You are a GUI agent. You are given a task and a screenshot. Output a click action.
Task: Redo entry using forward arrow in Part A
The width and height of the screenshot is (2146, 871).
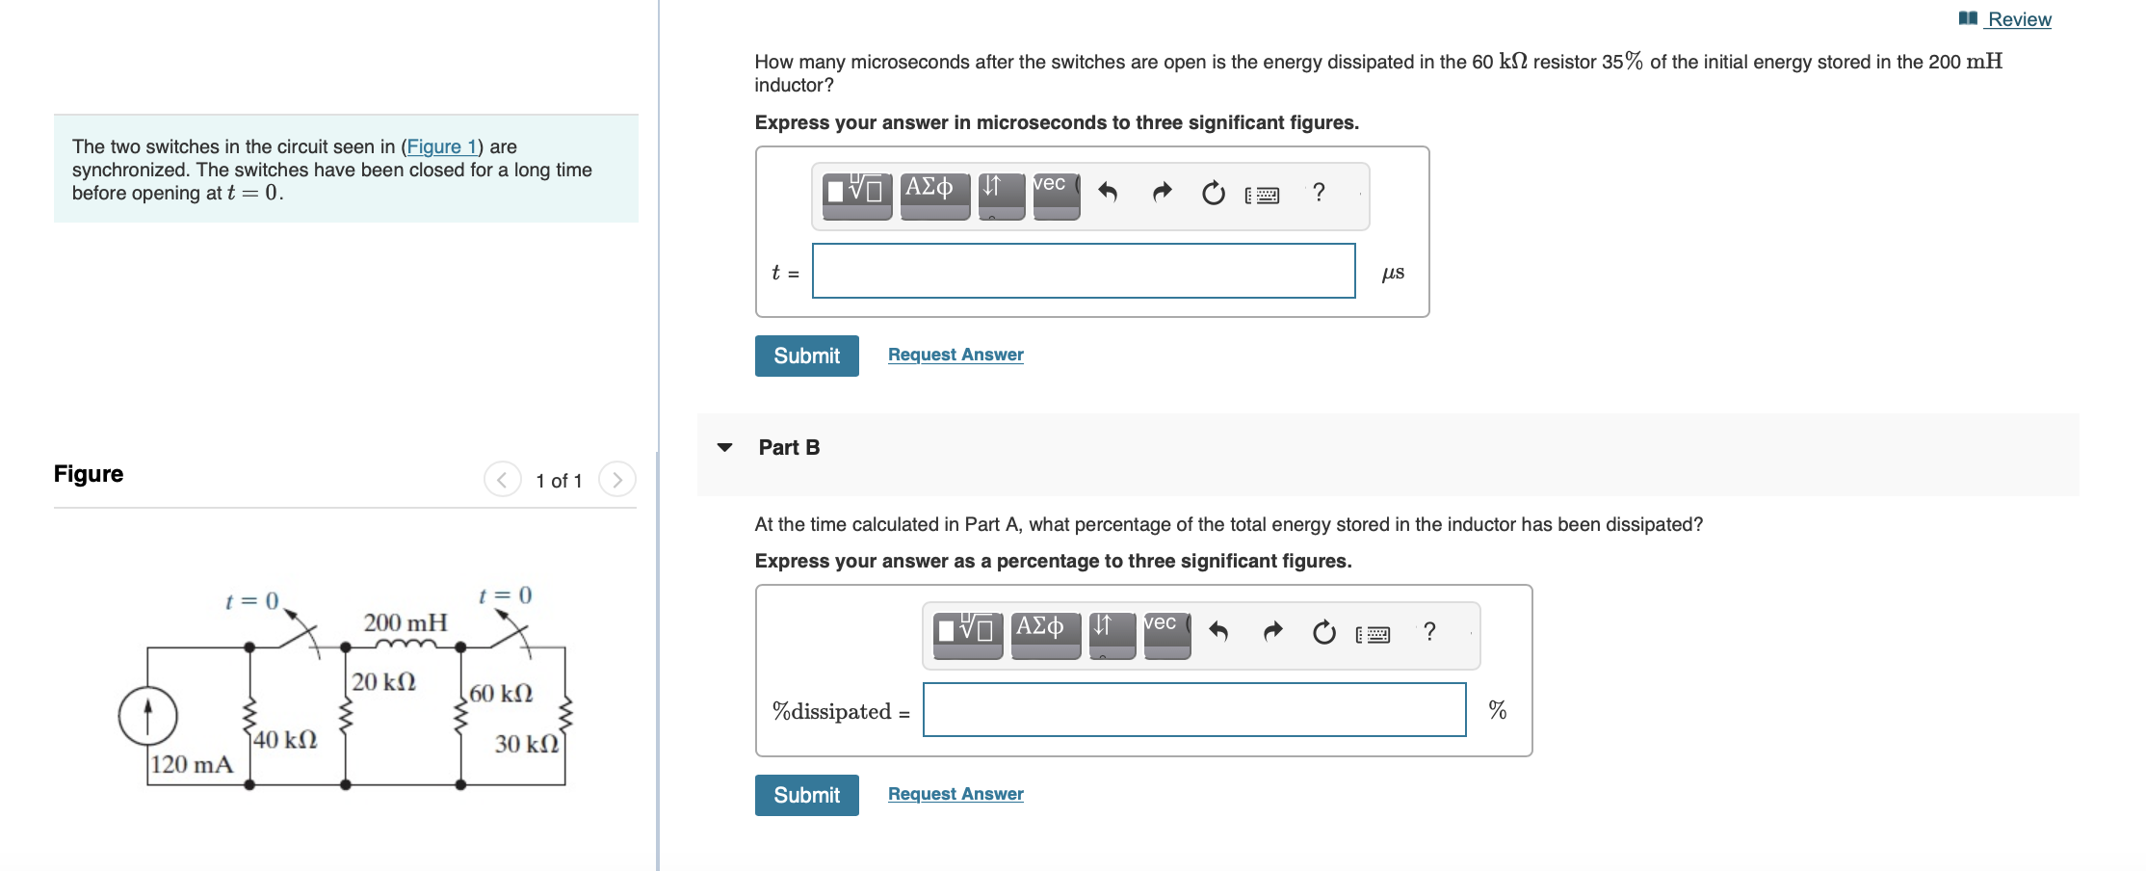tap(1162, 193)
